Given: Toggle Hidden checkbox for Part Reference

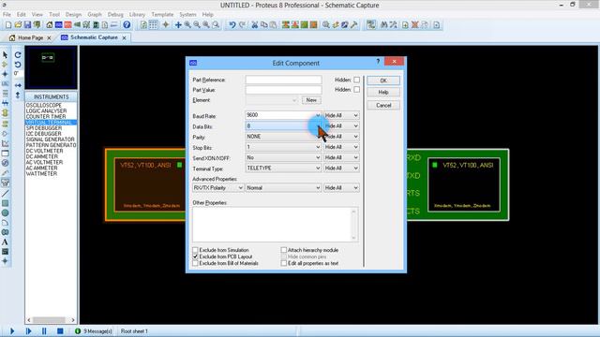Looking at the screenshot, I should [356, 80].
